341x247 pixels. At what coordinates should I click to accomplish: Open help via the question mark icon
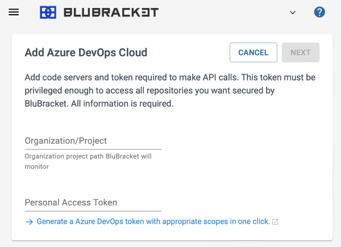319,12
